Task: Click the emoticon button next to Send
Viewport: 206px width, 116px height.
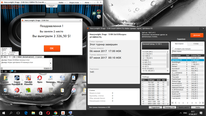Action: click(51, 68)
